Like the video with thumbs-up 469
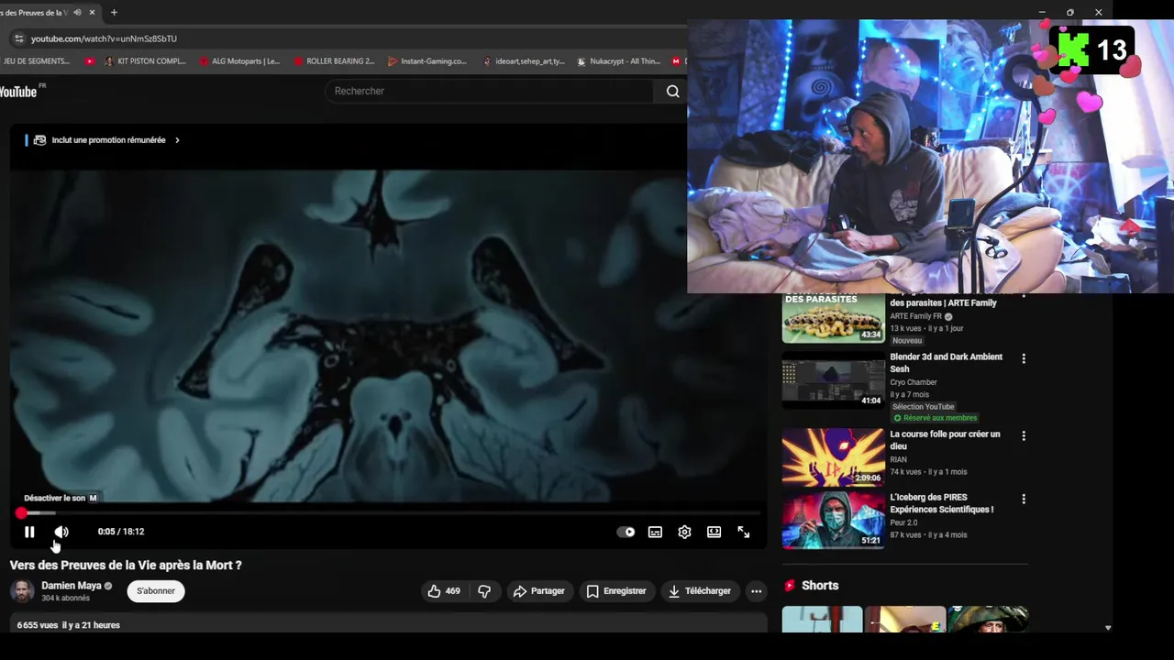The width and height of the screenshot is (1174, 660). coord(444,591)
